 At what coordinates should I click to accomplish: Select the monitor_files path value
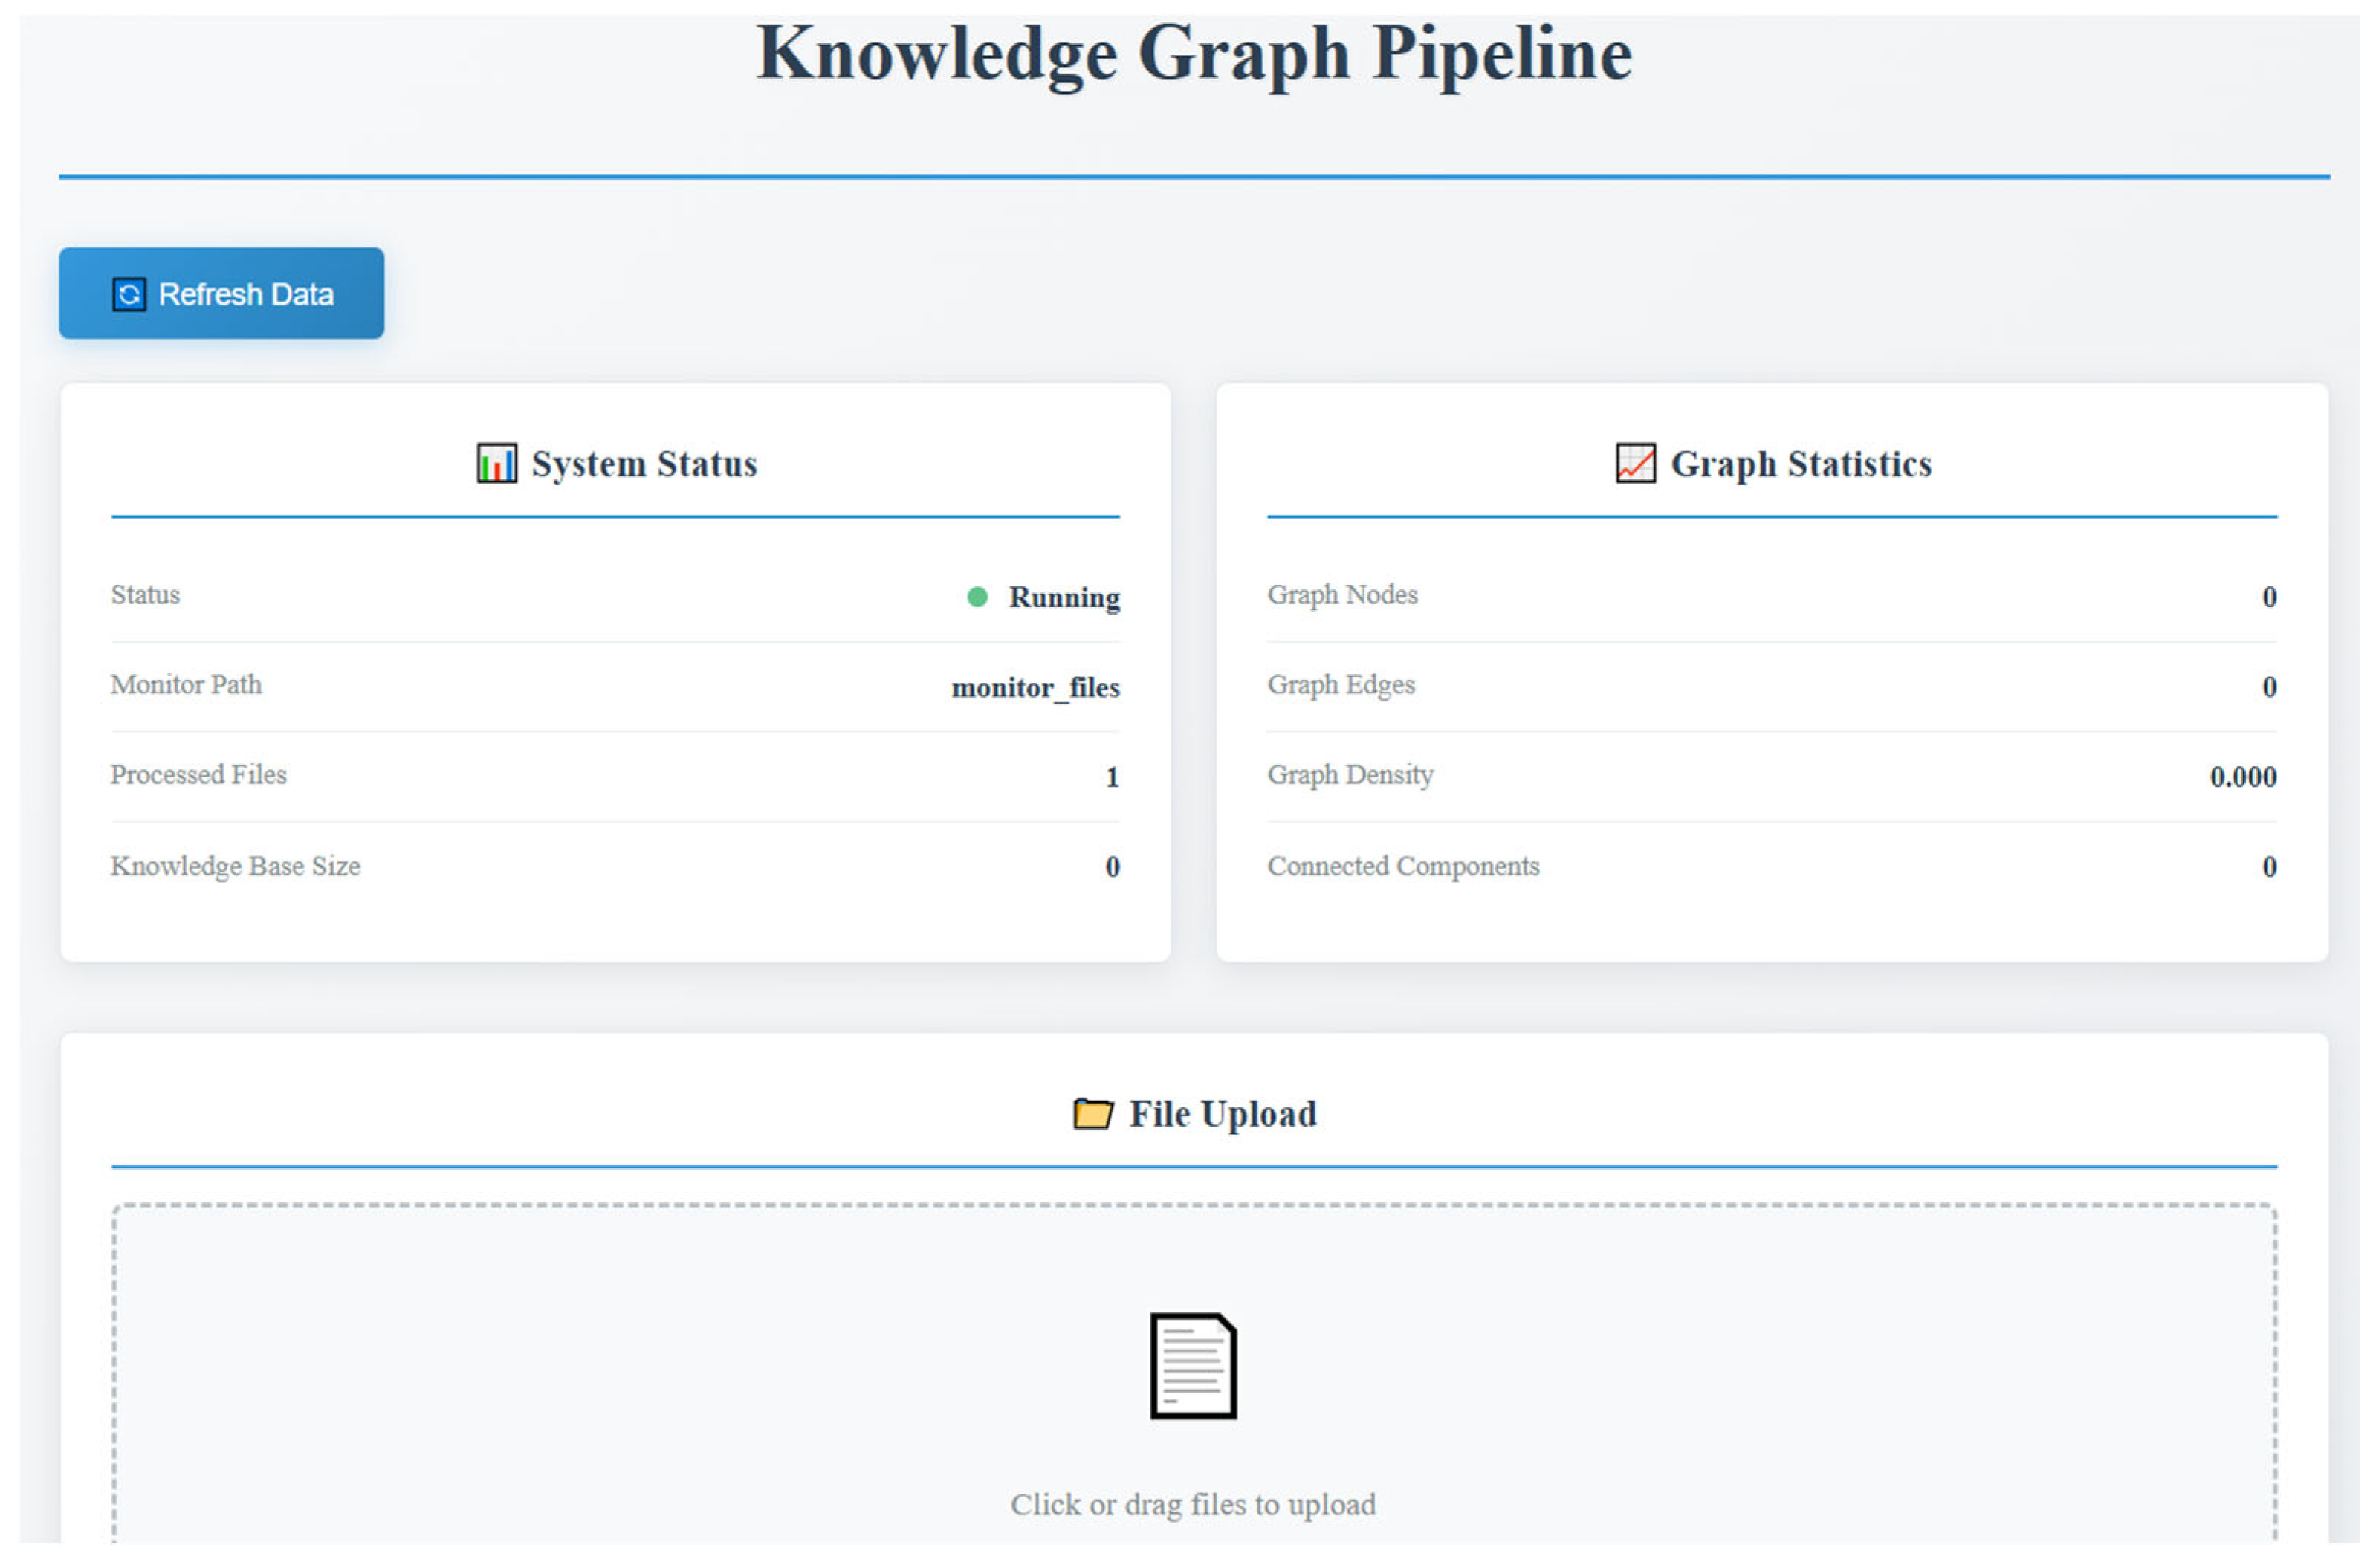1035,688
